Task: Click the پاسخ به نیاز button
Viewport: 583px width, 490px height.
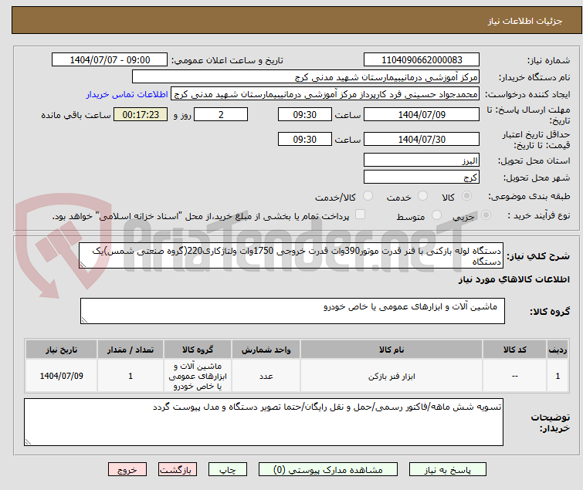Action: (447, 470)
